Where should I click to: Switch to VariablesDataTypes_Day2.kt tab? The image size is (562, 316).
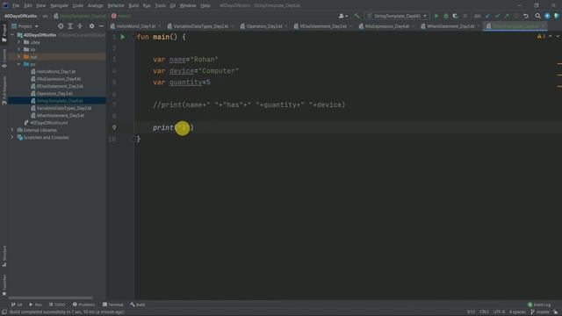200,26
